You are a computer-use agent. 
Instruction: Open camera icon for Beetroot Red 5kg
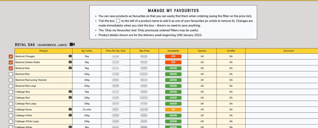click(x=70, y=68)
